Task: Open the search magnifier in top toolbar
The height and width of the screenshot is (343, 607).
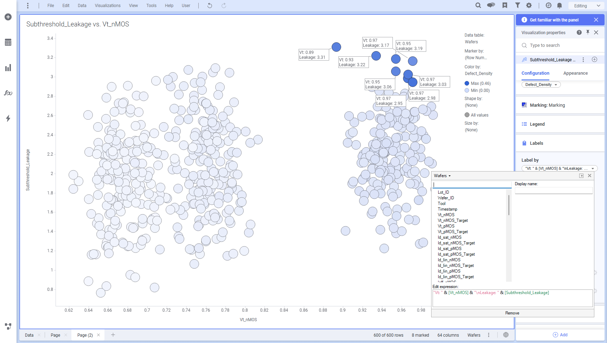Action: (478, 6)
